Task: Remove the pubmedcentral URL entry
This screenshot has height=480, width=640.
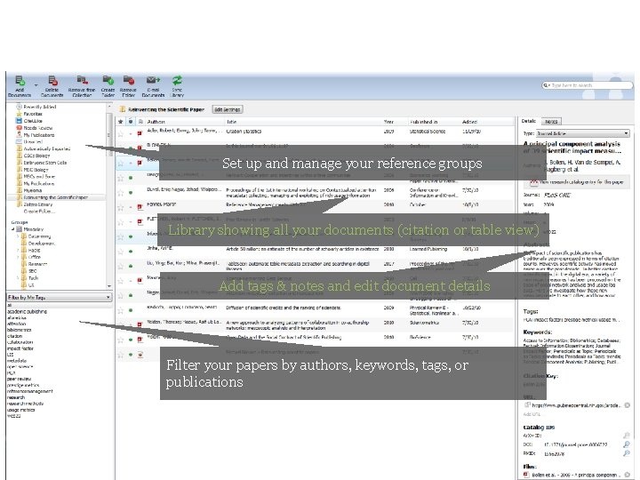Action: click(x=627, y=405)
